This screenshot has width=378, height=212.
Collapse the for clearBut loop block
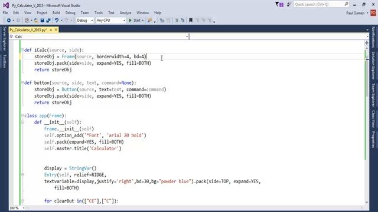click(x=22, y=201)
